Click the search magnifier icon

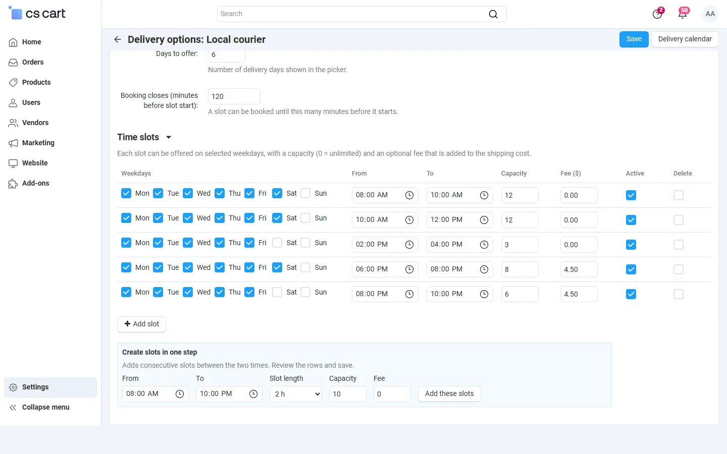coord(493,14)
